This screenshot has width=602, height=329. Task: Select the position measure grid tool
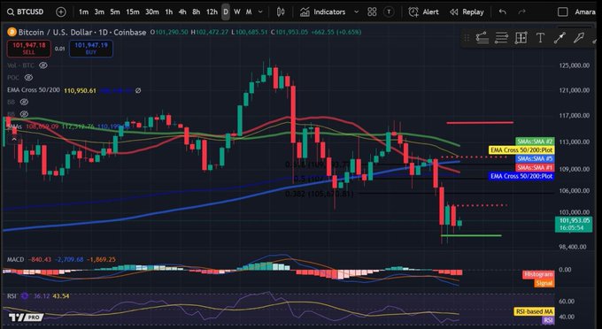(521, 38)
